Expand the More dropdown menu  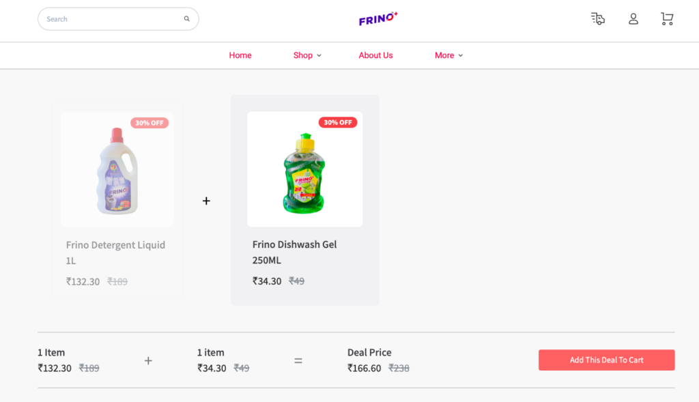pos(448,55)
